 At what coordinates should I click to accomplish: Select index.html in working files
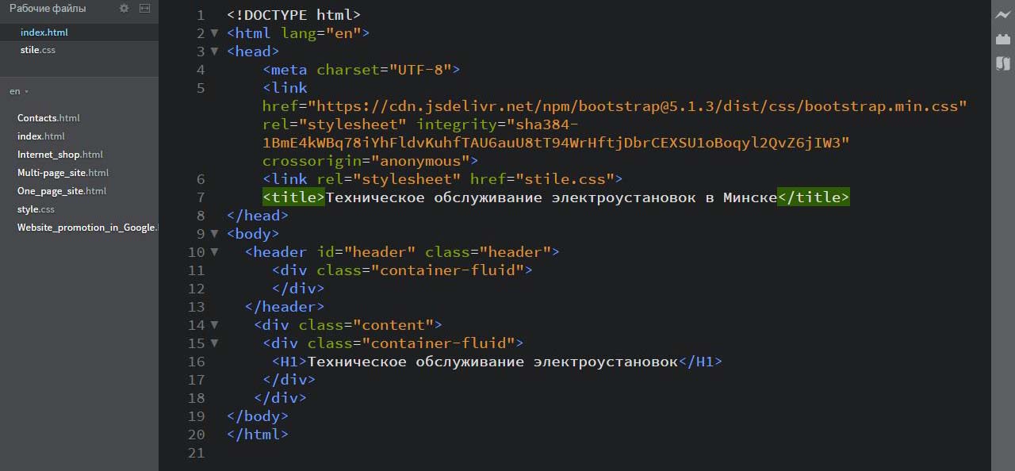click(x=44, y=33)
